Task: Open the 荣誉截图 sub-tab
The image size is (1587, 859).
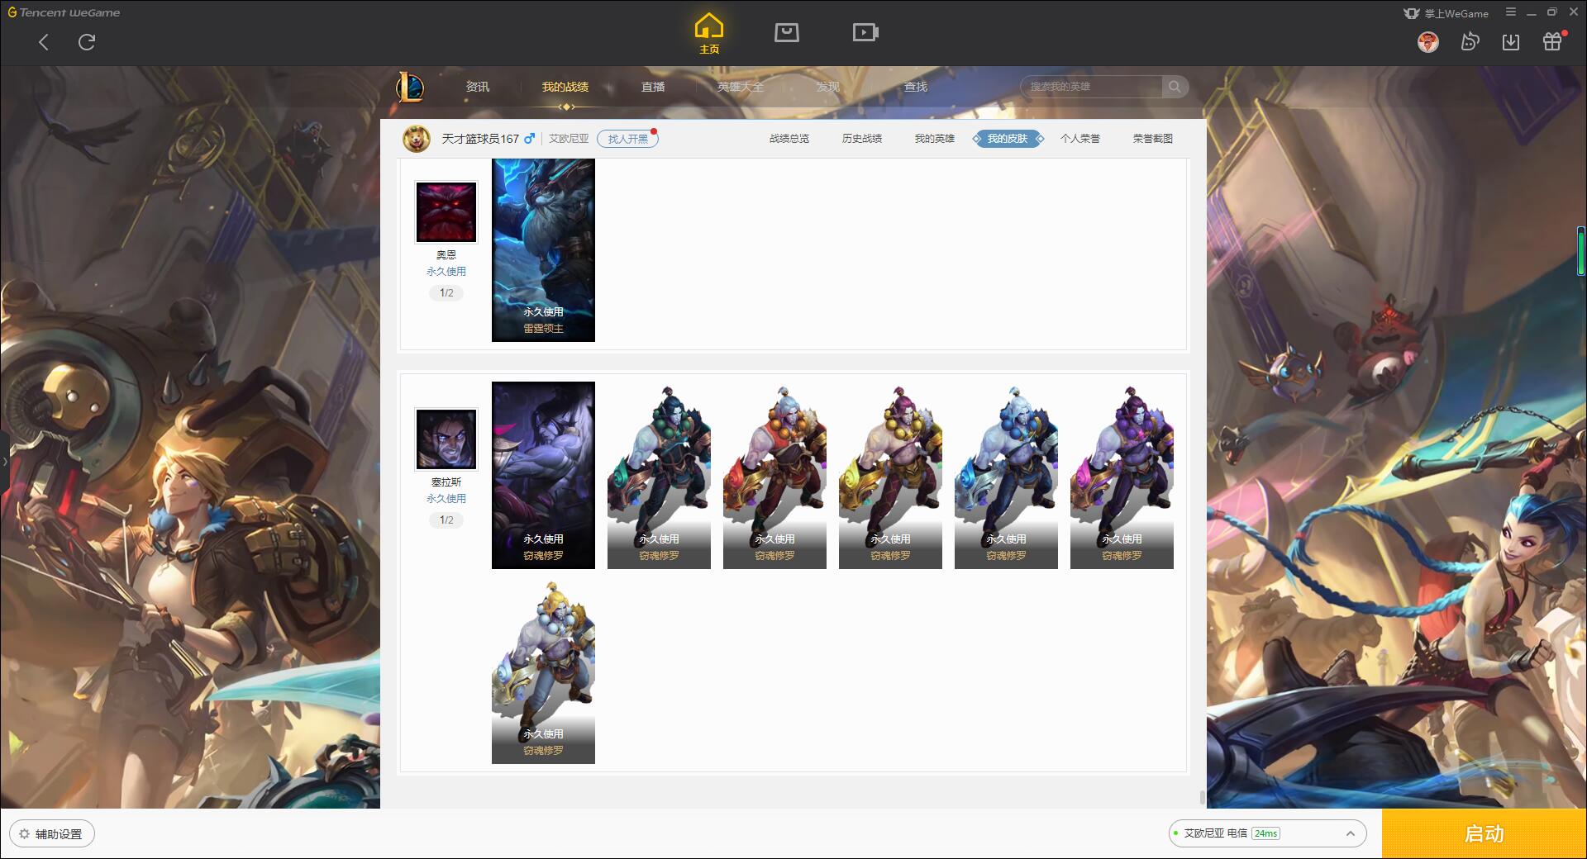Action: [x=1153, y=139]
